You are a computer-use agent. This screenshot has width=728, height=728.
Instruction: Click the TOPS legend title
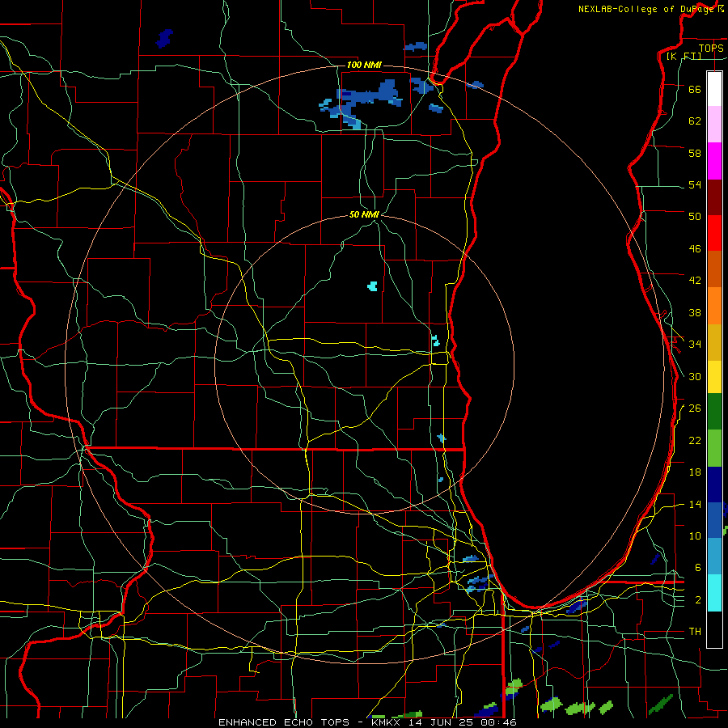click(x=711, y=48)
